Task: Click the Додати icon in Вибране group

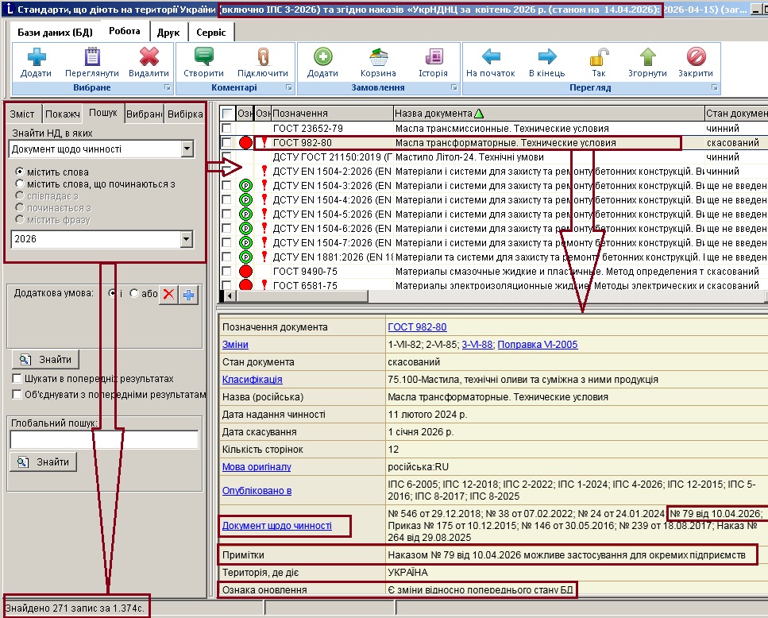Action: click(x=36, y=57)
